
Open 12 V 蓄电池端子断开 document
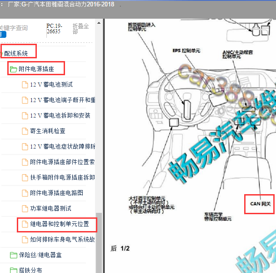(63, 100)
